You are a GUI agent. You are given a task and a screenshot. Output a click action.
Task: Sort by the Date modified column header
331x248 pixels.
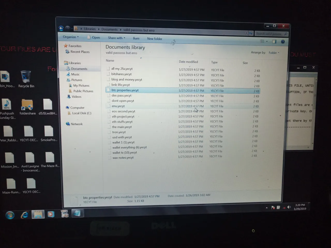[188, 62]
